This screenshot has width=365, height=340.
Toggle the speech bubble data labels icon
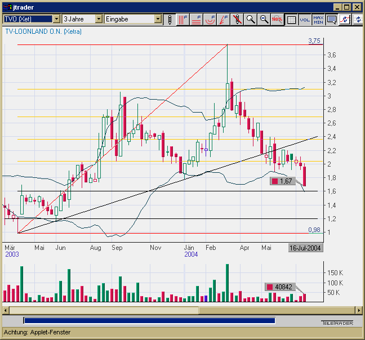[x=331, y=19]
